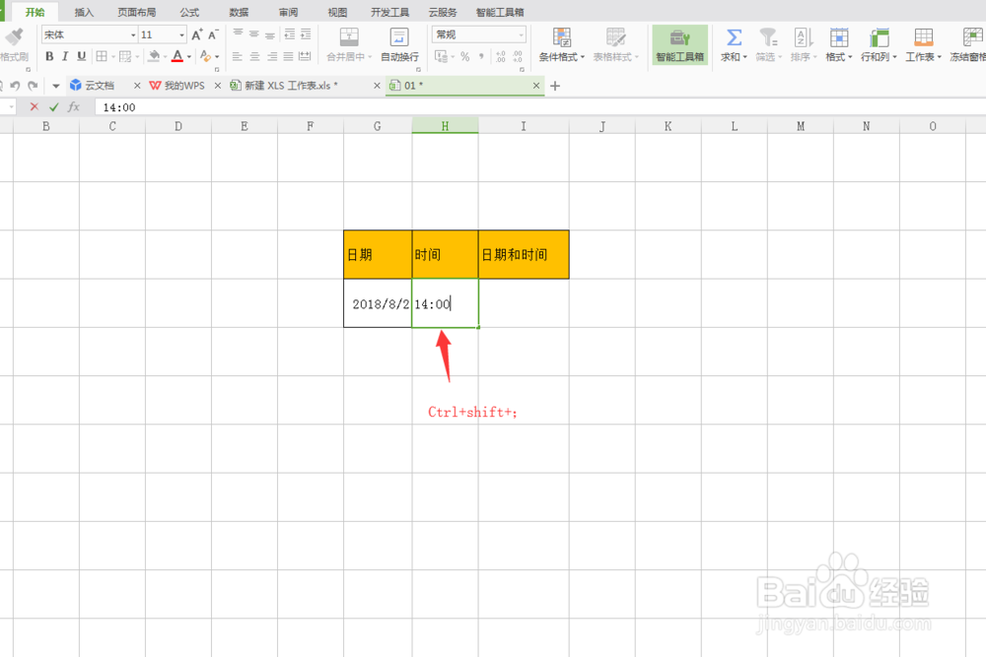Toggle Bold formatting
986x657 pixels.
point(49,56)
